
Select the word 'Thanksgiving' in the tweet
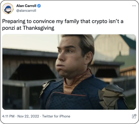click(39, 28)
